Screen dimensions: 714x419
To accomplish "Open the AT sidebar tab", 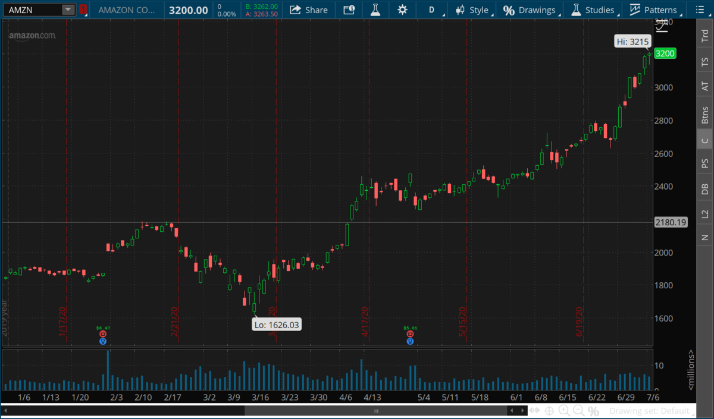I will pos(705,87).
